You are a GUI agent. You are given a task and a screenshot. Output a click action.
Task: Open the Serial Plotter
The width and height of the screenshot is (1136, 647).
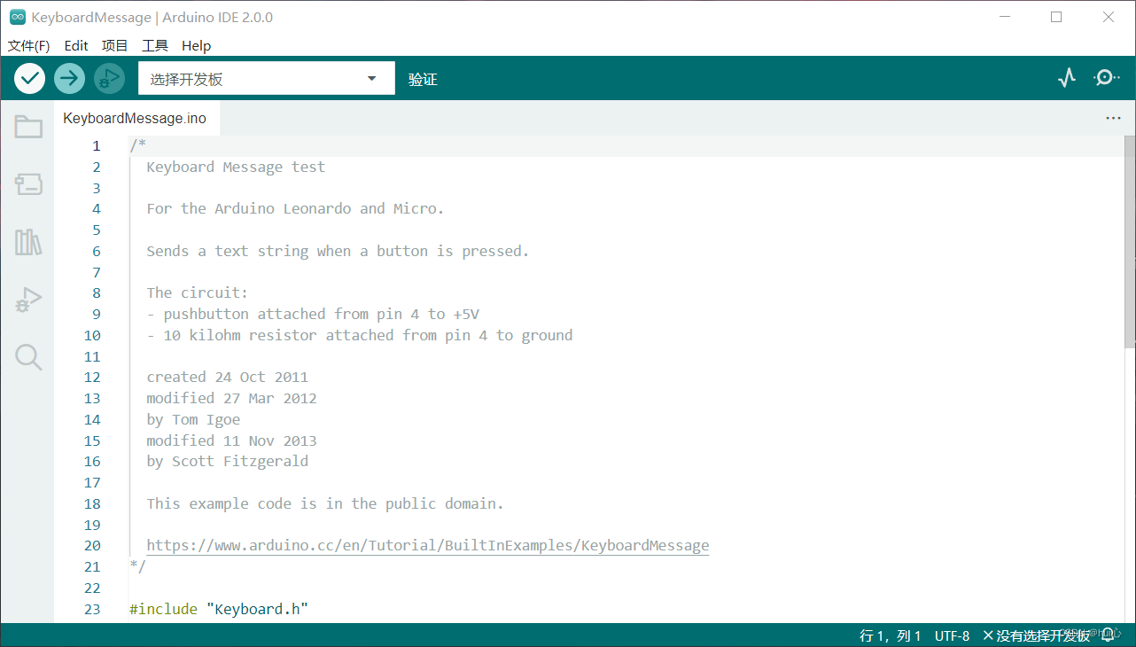(x=1067, y=78)
